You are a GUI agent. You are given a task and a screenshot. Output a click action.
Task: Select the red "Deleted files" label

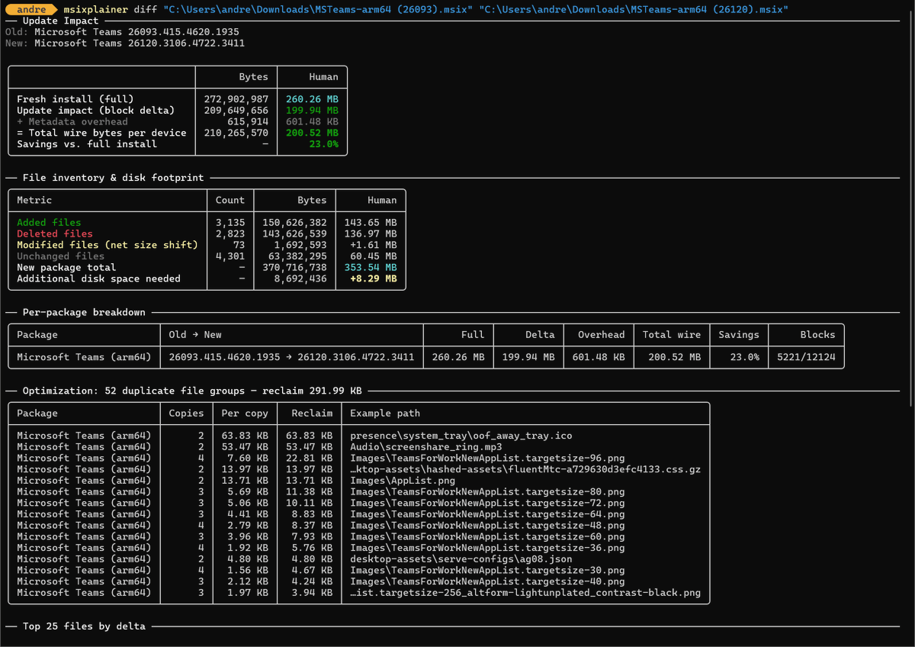point(55,233)
